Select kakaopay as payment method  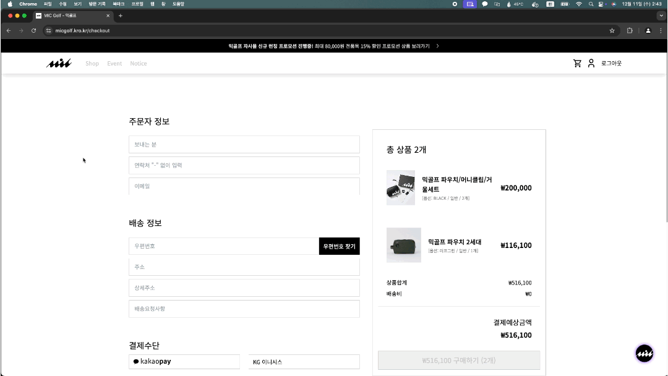[184, 362]
